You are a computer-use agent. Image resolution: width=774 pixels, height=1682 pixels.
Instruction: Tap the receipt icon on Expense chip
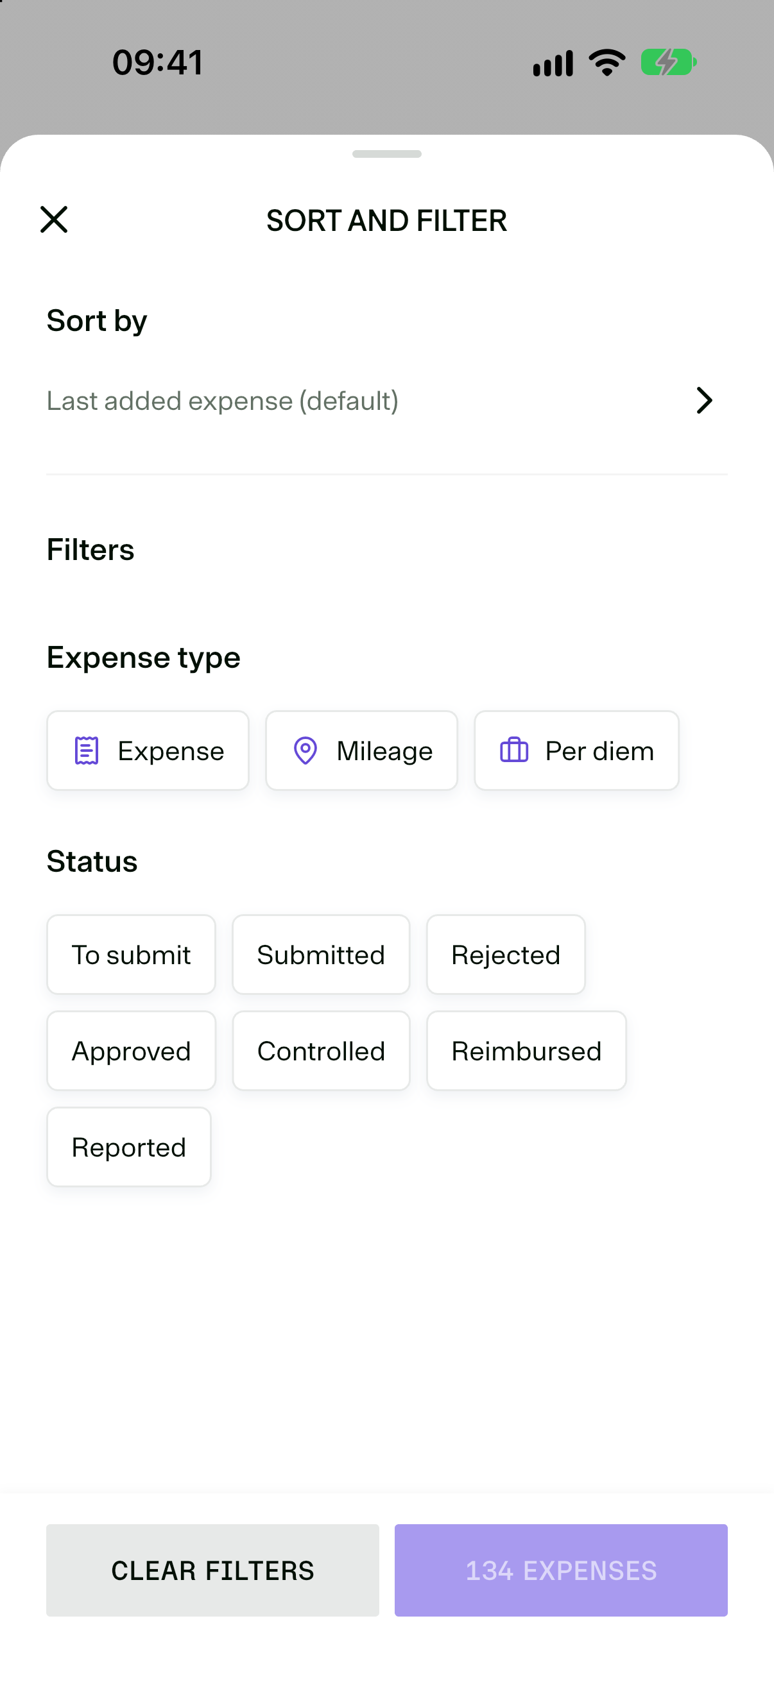pos(86,751)
